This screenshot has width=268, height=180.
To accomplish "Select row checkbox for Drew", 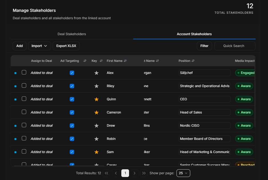I will tap(24, 125).
